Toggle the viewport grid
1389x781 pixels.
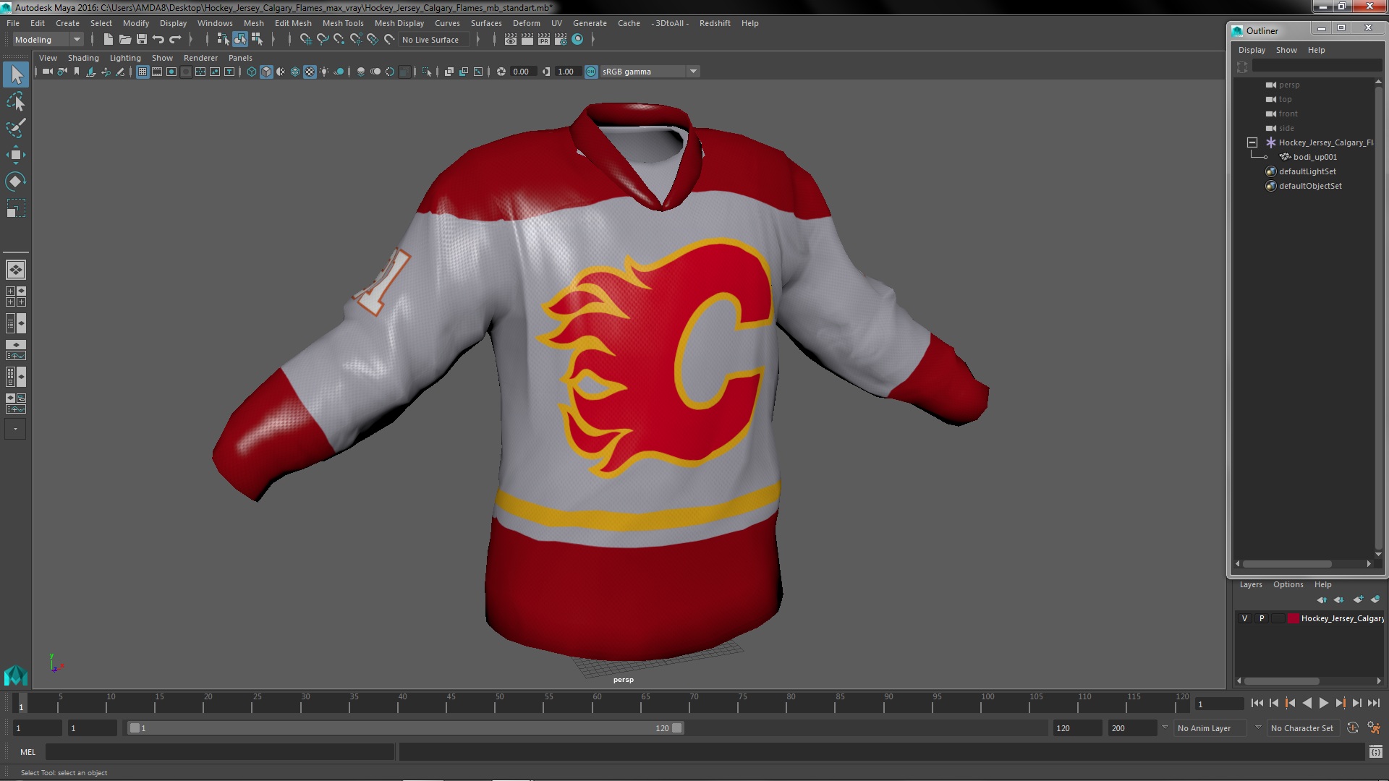click(x=143, y=72)
